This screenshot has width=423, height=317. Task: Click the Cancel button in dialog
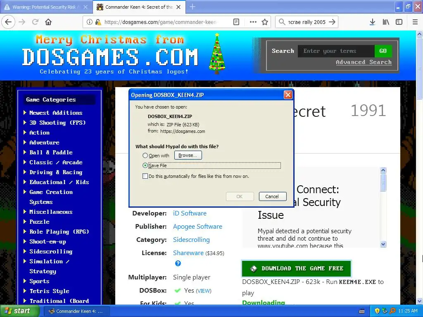[273, 196]
